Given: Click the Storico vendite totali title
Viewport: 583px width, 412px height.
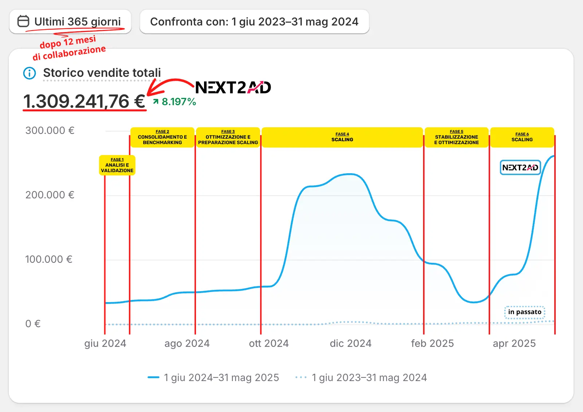Looking at the screenshot, I should coord(102,73).
